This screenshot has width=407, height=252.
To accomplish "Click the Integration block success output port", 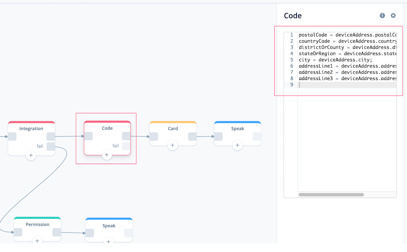I will click(51, 136).
